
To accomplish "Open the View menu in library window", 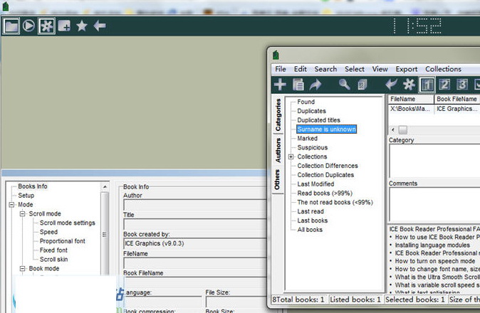I will click(380, 69).
